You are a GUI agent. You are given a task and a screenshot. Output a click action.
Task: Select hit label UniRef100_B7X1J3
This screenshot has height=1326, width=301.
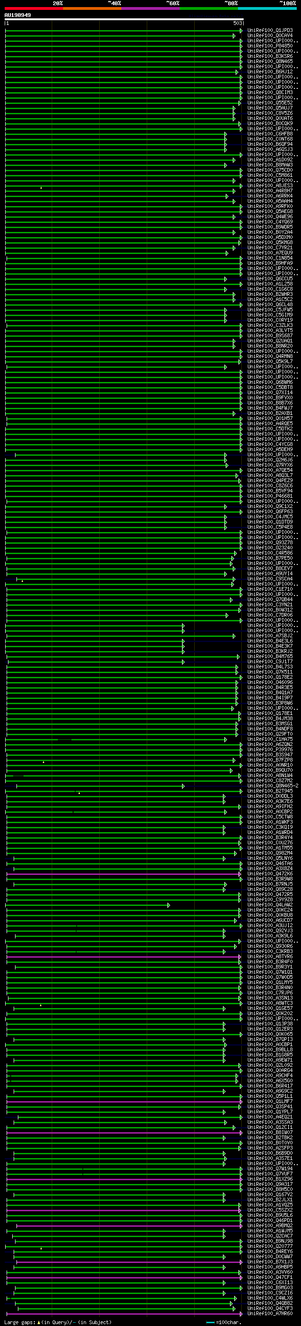click(270, 1262)
